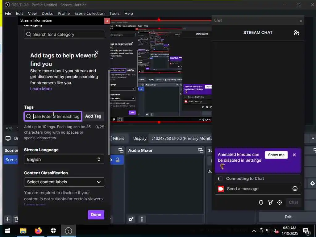316x237 pixels.
Task: Open the Scene Collection menu
Action: click(89, 13)
